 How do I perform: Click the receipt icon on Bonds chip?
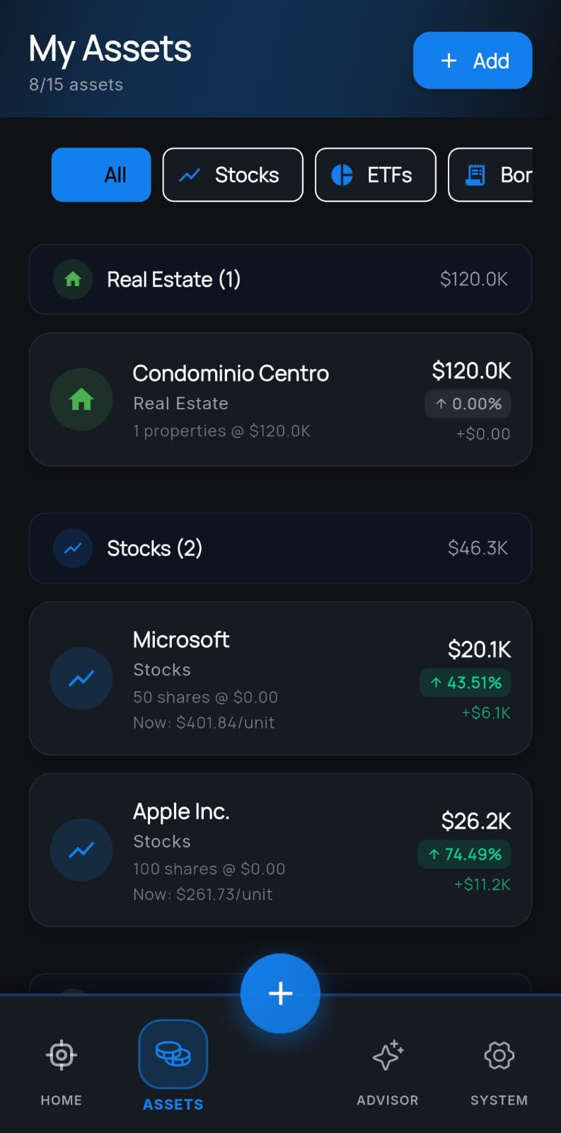(x=475, y=175)
